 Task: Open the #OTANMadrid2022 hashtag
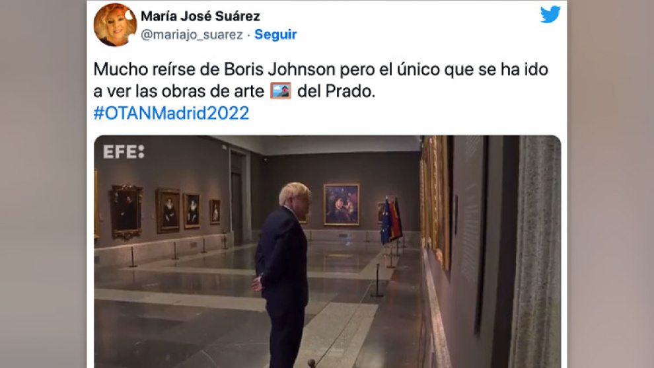tap(171, 113)
